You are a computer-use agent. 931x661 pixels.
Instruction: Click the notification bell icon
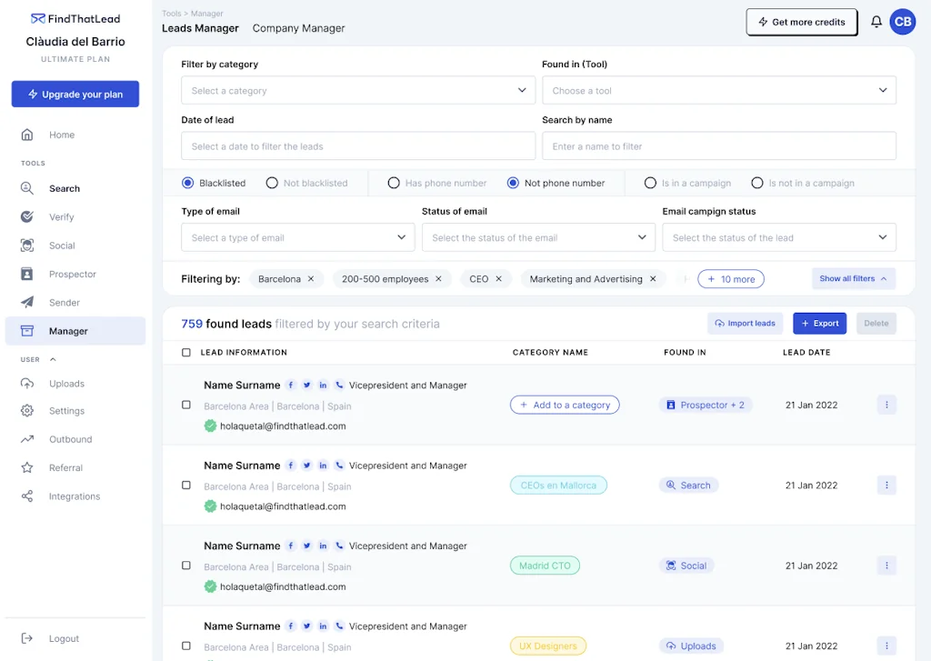(876, 22)
